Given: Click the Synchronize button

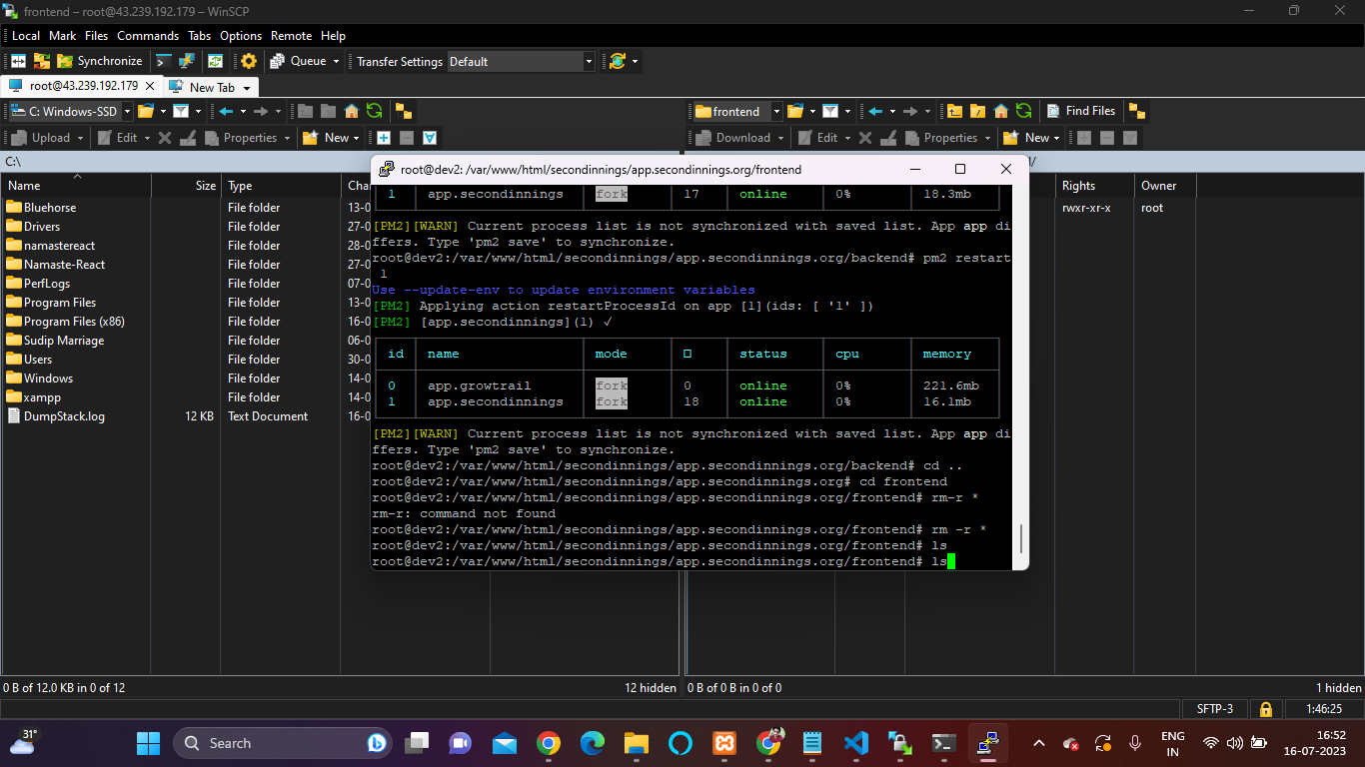Looking at the screenshot, I should 99,61.
